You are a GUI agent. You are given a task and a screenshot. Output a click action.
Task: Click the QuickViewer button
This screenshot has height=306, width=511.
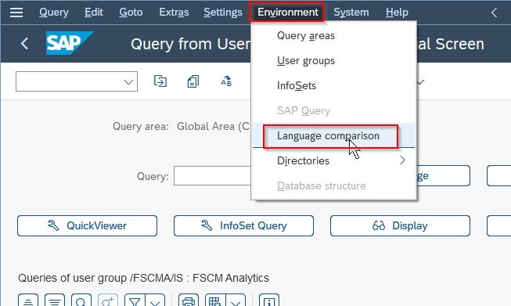(x=87, y=225)
